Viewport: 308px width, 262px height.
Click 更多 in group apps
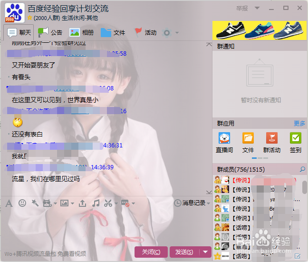pos(299,124)
